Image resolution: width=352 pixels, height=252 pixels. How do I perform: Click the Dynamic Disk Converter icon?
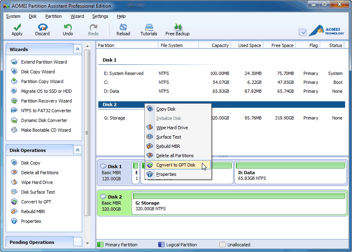14,120
